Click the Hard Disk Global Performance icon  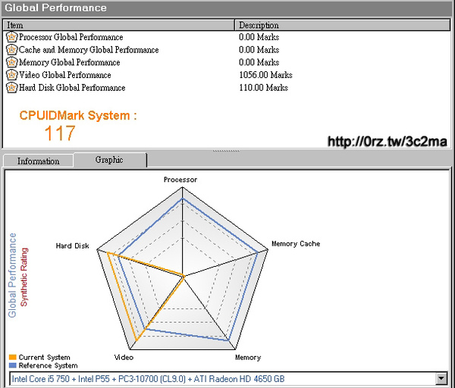click(x=11, y=88)
